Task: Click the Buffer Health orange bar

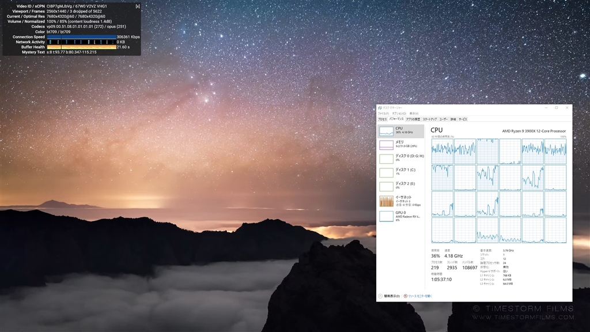Action: point(81,47)
